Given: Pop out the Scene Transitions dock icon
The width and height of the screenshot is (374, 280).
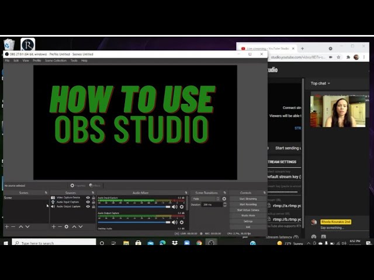Looking at the screenshot, I should pyautogui.click(x=224, y=192).
